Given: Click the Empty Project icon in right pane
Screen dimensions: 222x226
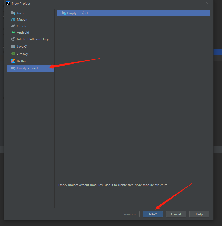Looking at the screenshot, I should (x=63, y=13).
